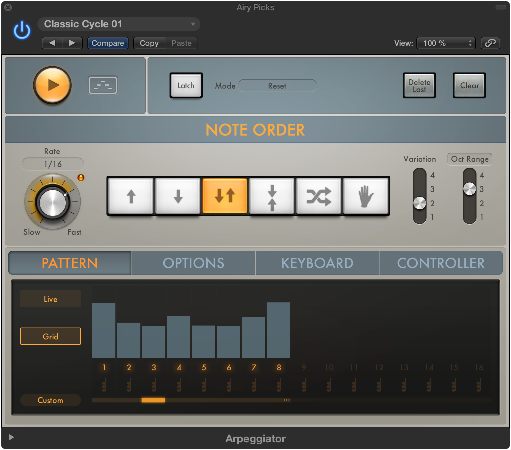This screenshot has height=450, width=511.
Task: Close the Airy Picks plug-in window
Action: pyautogui.click(x=8, y=7)
